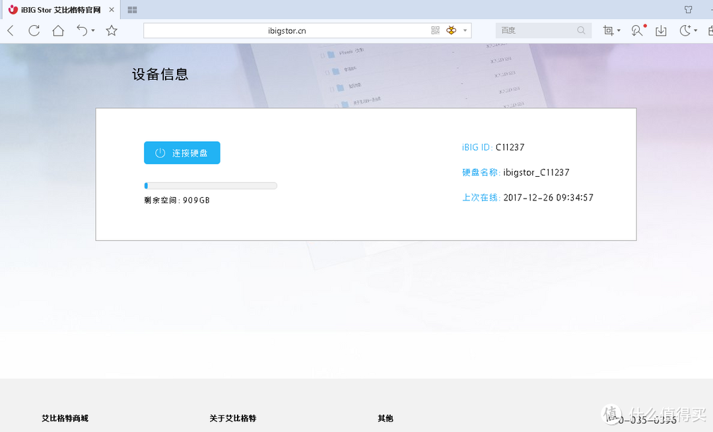Open the notification icon with the red dot
This screenshot has height=432, width=713.
tap(638, 30)
